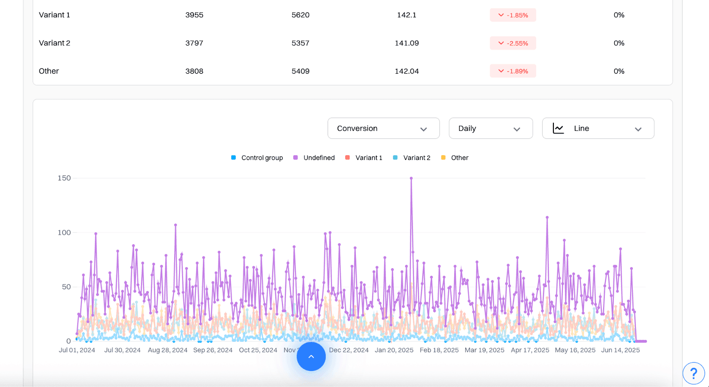Click the down arrow icon in Other row change badge

coord(501,71)
